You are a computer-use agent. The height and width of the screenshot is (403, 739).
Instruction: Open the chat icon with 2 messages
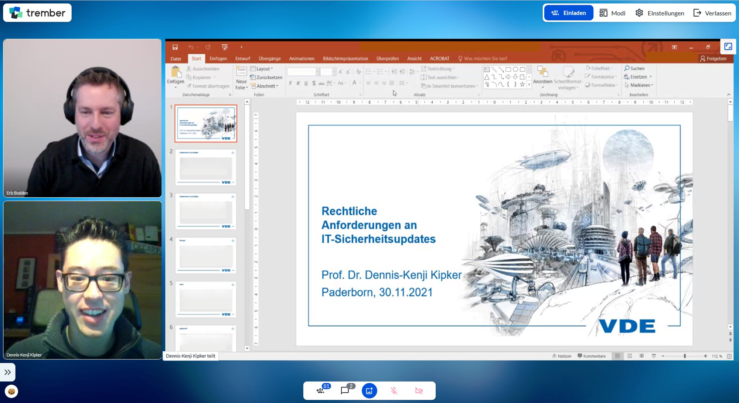tap(345, 390)
